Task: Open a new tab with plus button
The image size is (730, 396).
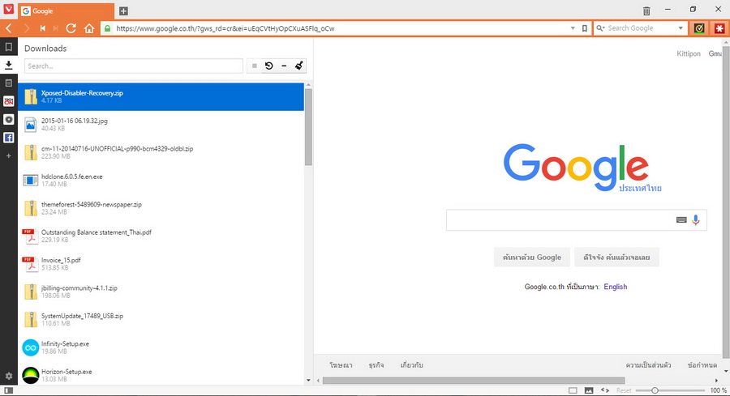Action: tap(123, 11)
